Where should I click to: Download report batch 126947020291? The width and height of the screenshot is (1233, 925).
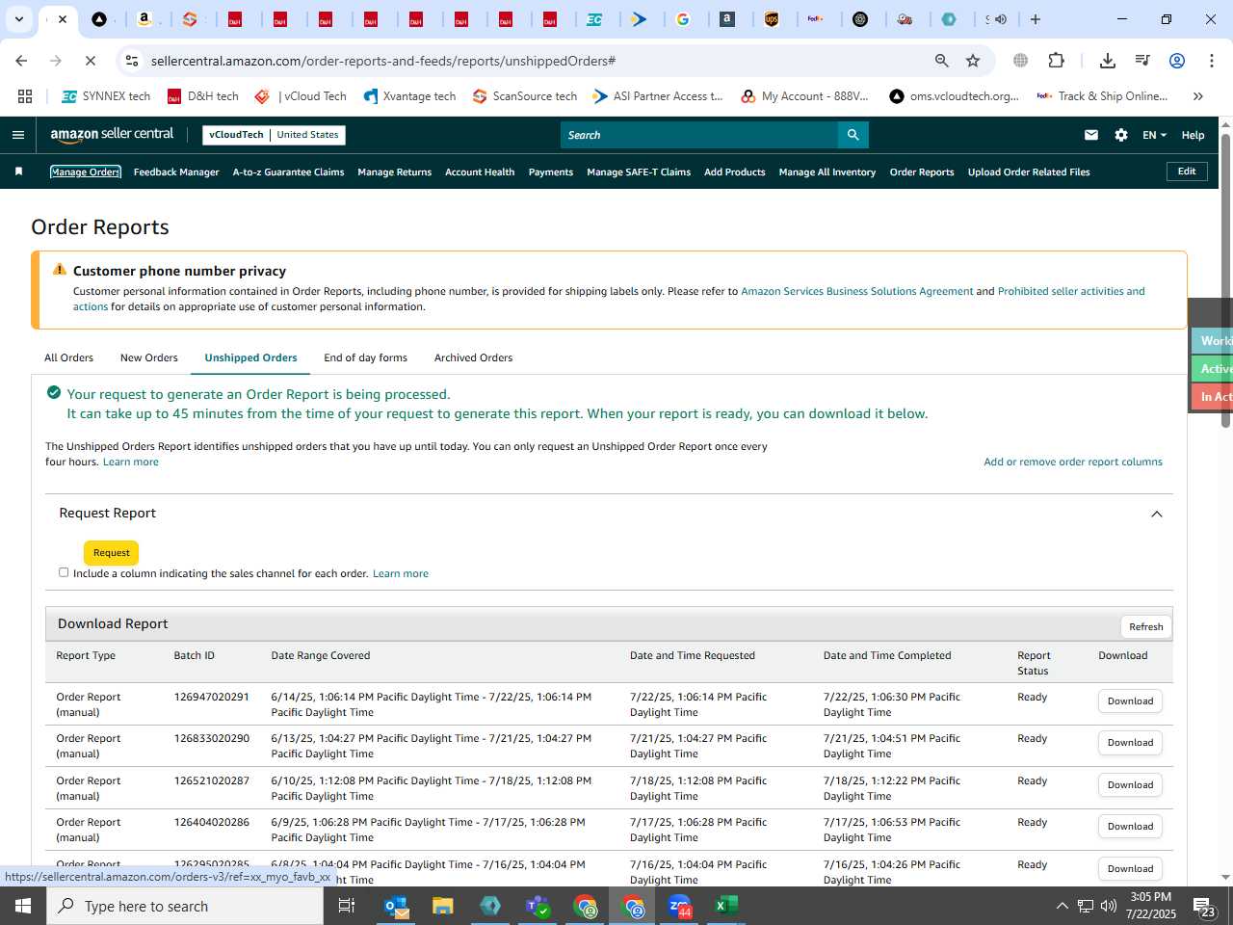coord(1130,701)
